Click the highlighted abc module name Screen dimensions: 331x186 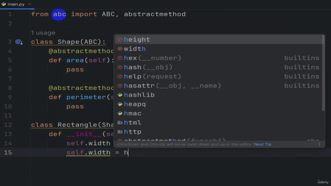pos(59,14)
